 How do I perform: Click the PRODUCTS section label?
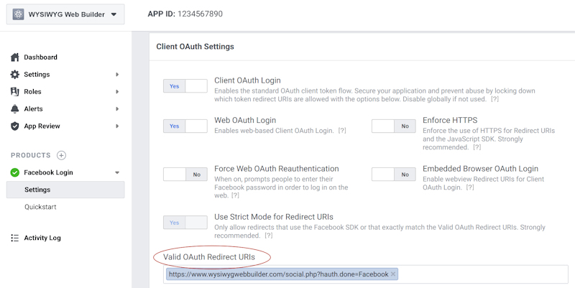[x=31, y=155]
